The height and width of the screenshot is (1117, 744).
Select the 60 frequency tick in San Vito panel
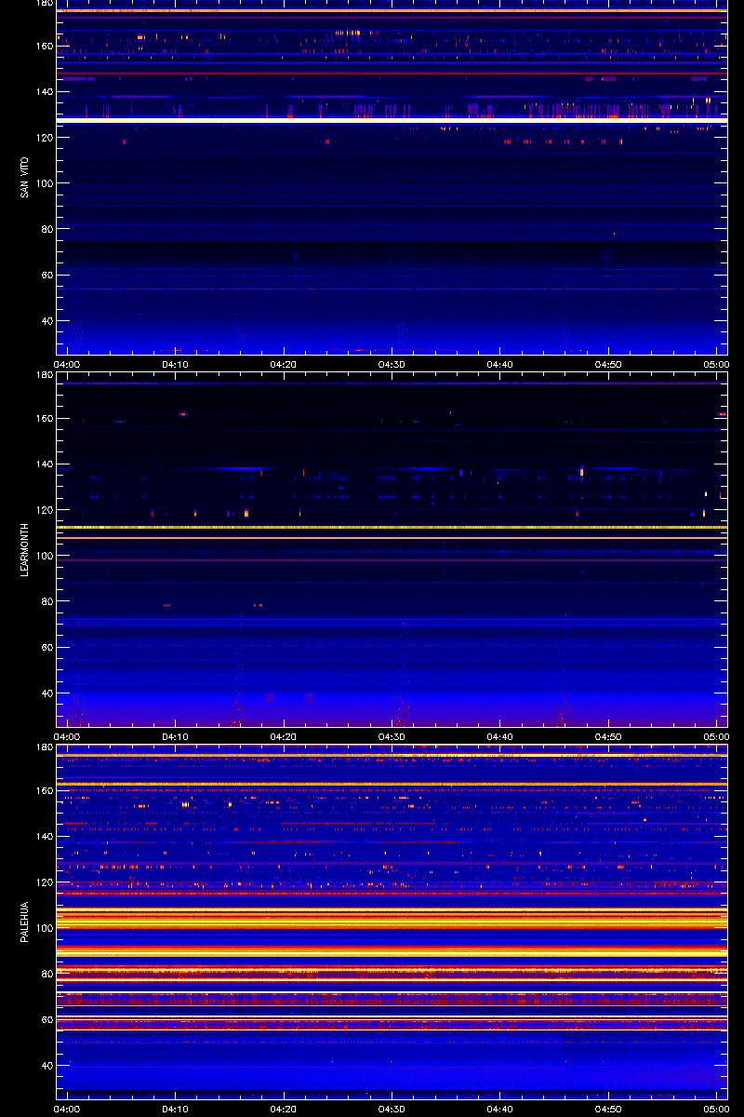(x=48, y=276)
